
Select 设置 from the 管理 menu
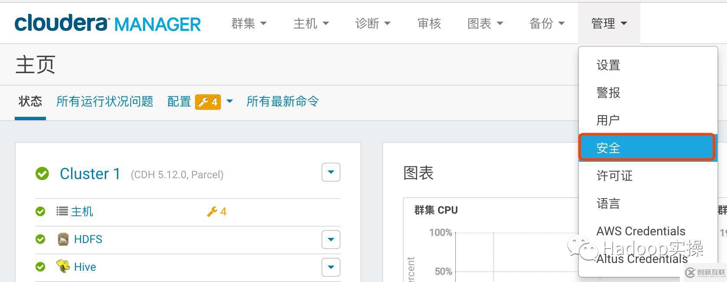click(x=648, y=65)
